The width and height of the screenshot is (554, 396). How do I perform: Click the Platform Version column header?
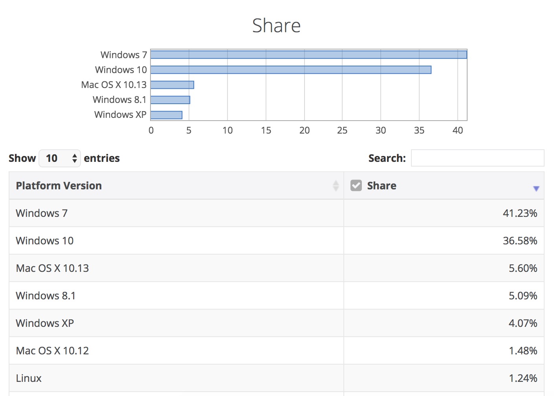pyautogui.click(x=59, y=185)
